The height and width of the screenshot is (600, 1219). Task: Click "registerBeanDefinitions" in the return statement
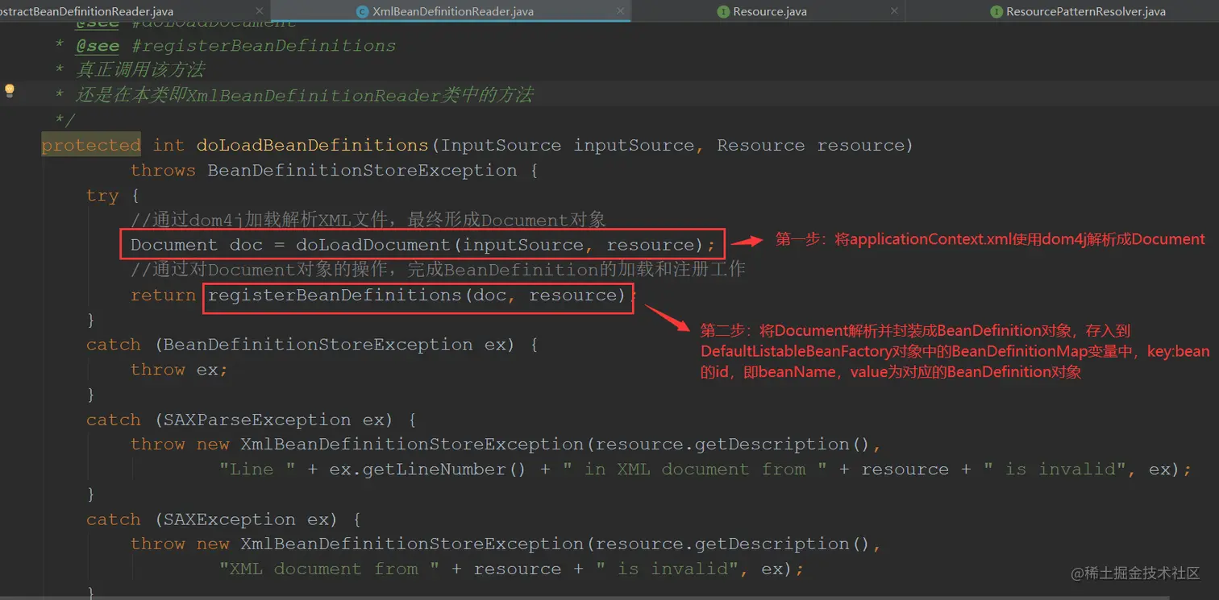335,295
